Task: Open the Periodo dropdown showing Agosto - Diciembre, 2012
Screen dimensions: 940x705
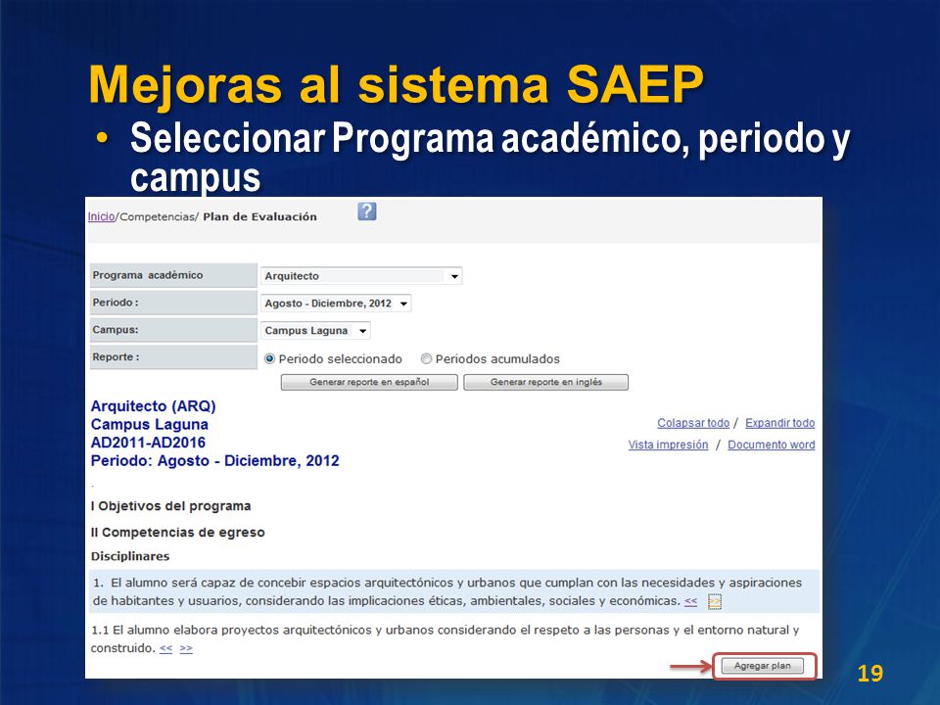Action: (x=336, y=304)
